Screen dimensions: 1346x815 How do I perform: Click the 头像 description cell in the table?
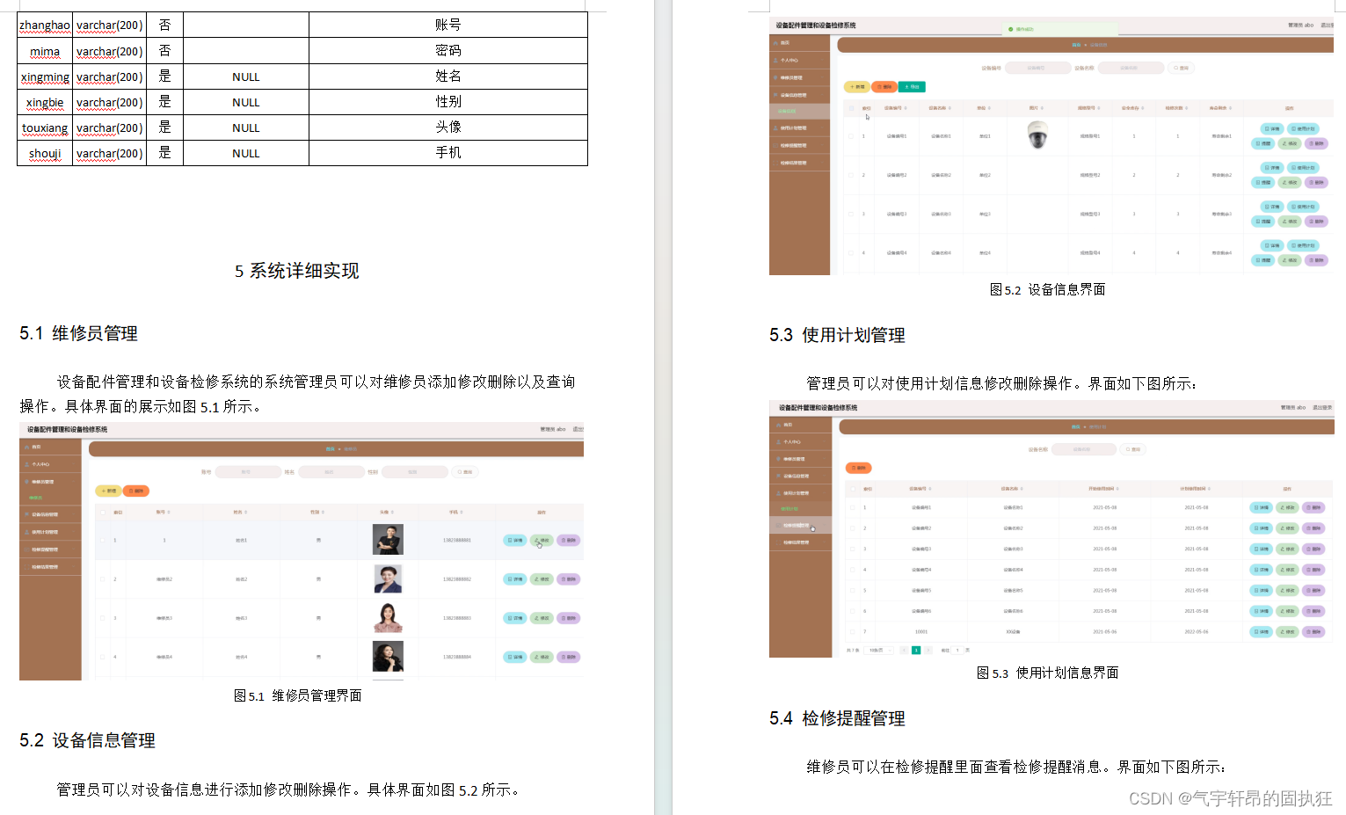(448, 127)
